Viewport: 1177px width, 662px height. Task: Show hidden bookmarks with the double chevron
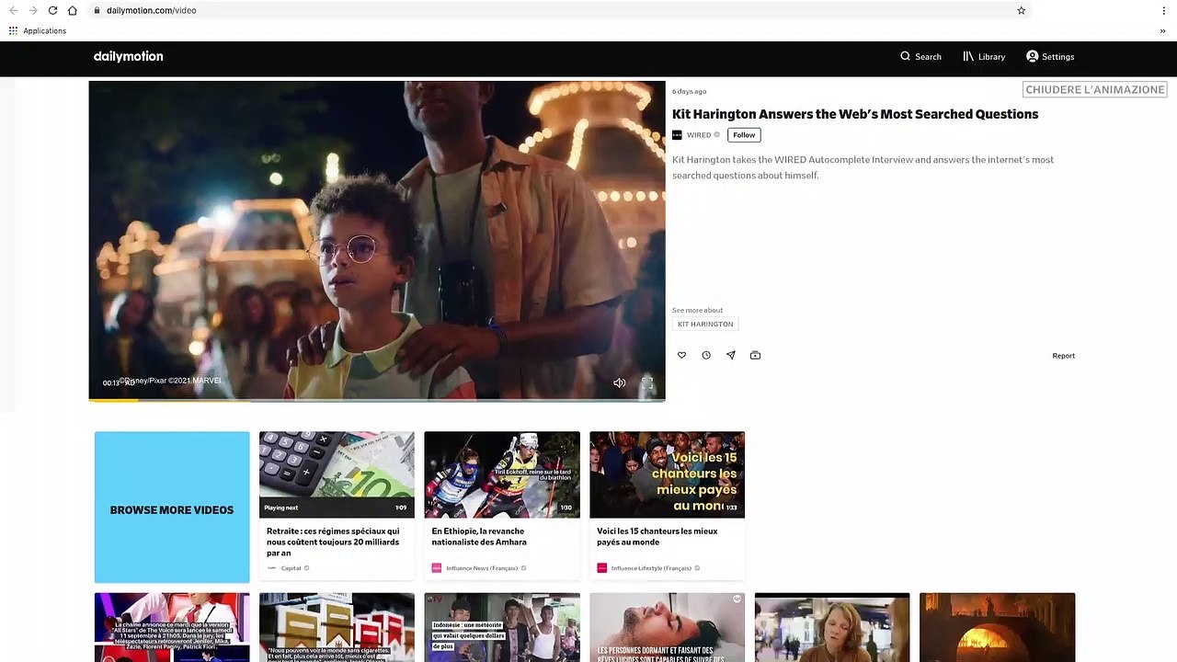[x=1163, y=30]
